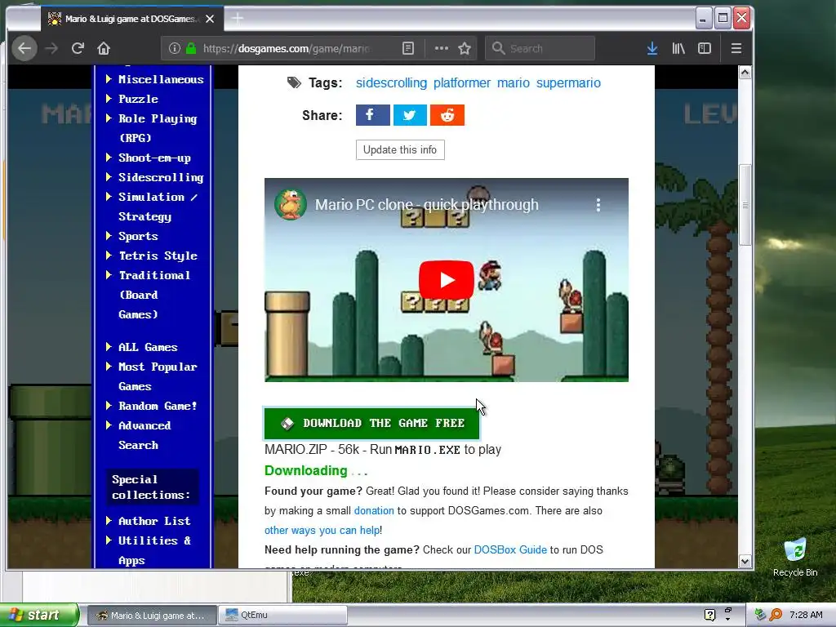Screen dimensions: 836x627
Task: Click the Random Game! link
Action: pyautogui.click(x=158, y=407)
